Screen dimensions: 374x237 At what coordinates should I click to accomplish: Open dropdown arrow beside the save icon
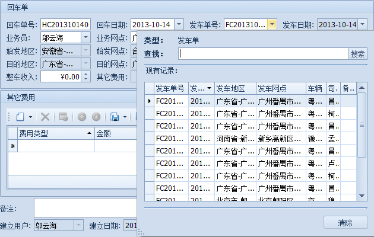pyautogui.click(x=125, y=117)
